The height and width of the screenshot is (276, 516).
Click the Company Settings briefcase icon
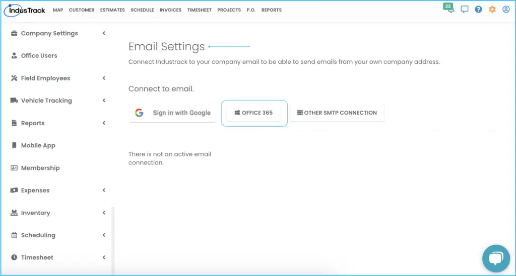coord(14,33)
